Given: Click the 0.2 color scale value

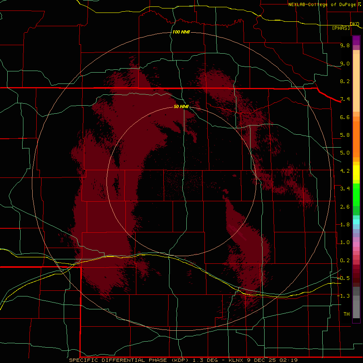Looking at the screenshot, I should [345, 261].
